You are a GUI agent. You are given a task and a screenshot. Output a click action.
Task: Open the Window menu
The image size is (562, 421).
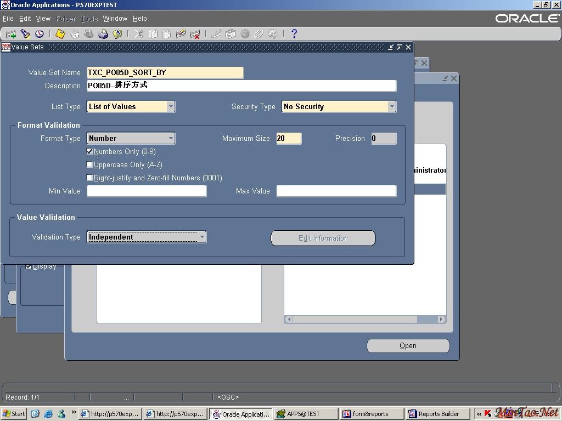click(115, 19)
